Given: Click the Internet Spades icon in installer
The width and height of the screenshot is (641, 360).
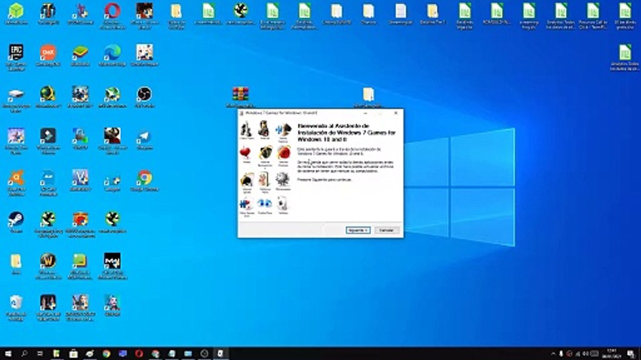Looking at the screenshot, I should pyautogui.click(x=246, y=179).
